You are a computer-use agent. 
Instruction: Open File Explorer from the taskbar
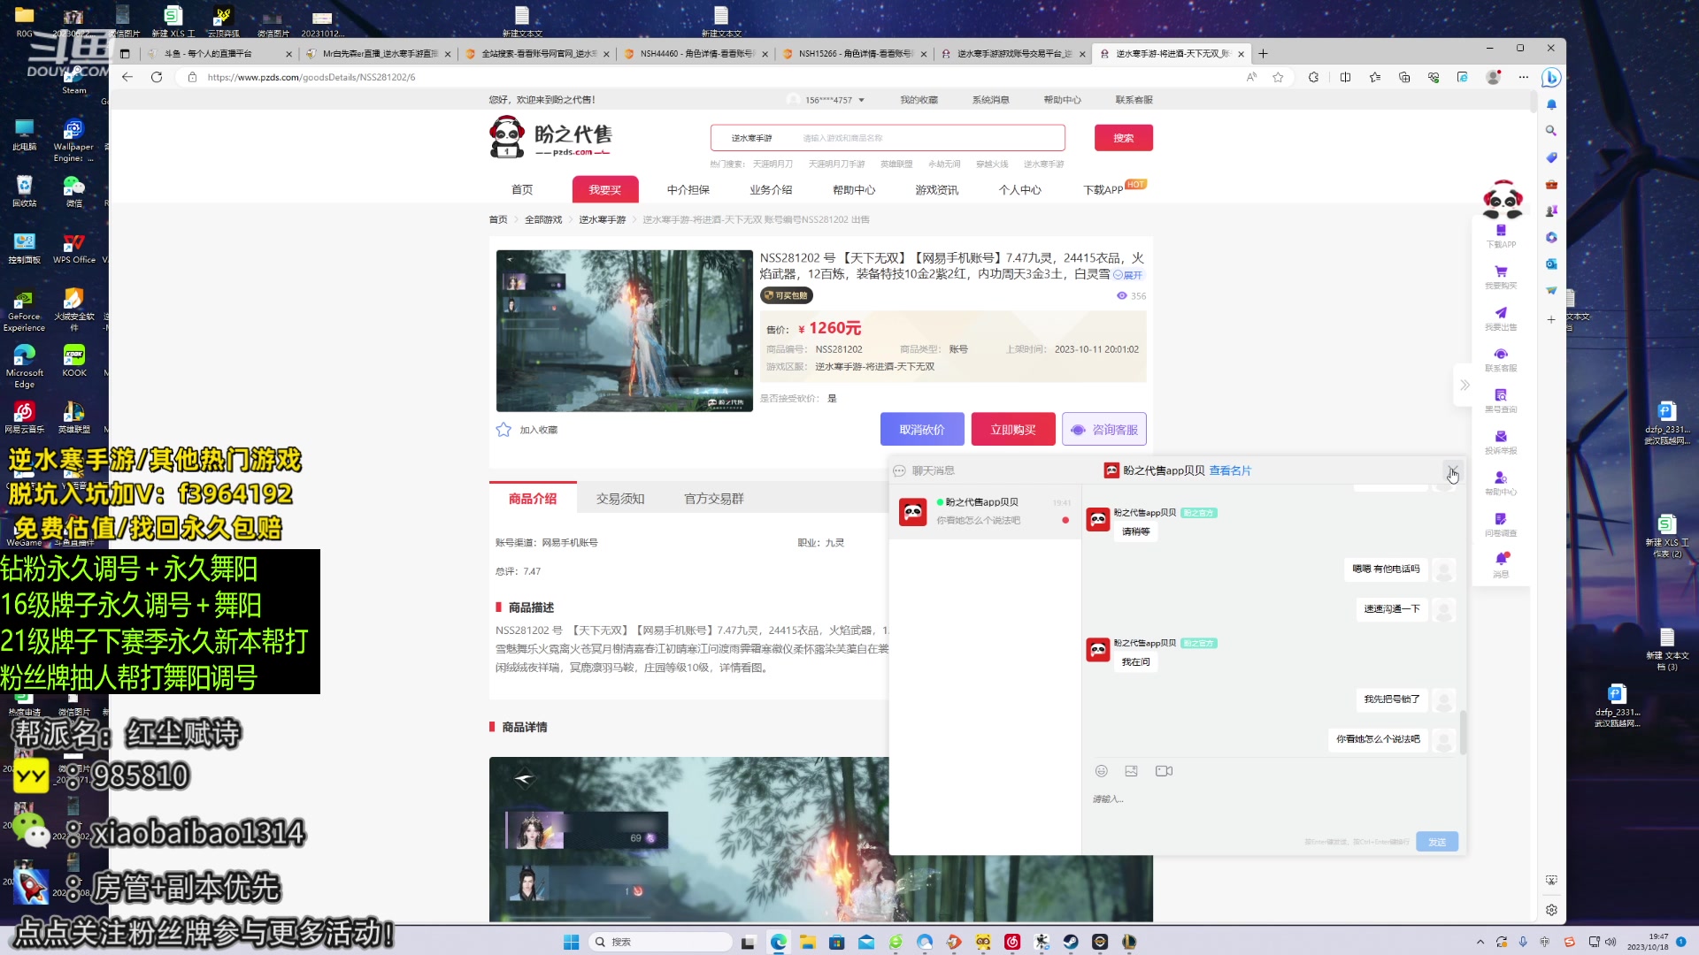(x=807, y=942)
